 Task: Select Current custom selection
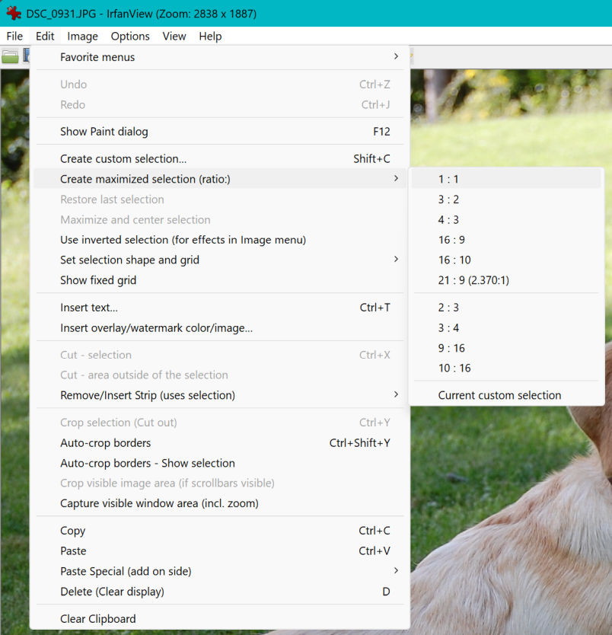(x=499, y=395)
